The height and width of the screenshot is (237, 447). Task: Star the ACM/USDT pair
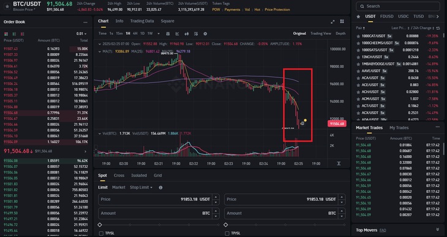tap(358, 99)
